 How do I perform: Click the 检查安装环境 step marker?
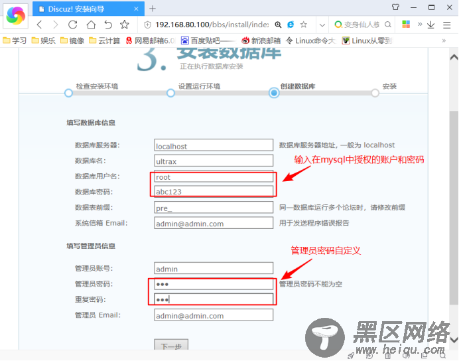[68, 93]
